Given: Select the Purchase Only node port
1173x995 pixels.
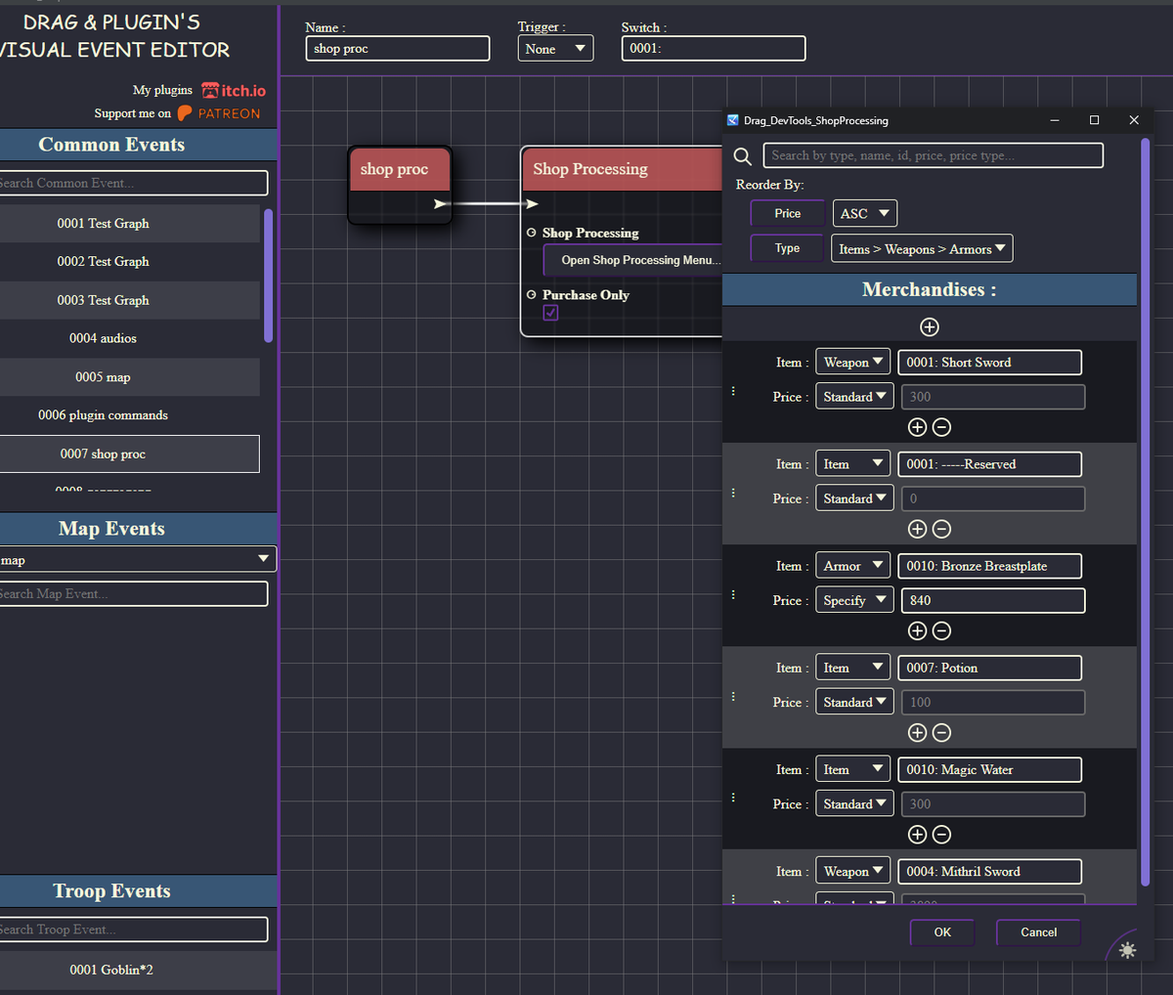Looking at the screenshot, I should tap(532, 294).
